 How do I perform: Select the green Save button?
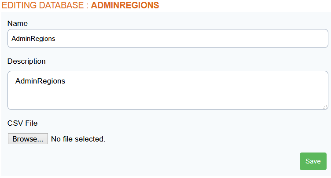pos(313,161)
